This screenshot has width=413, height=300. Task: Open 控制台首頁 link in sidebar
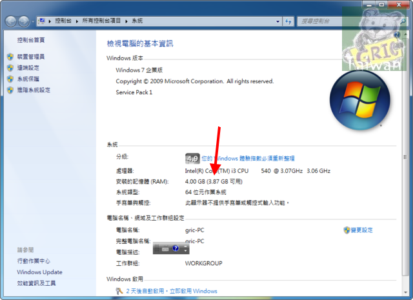(31, 40)
